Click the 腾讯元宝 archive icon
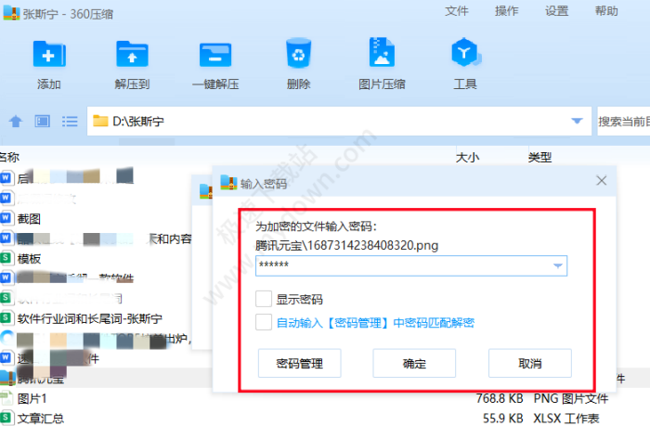The height and width of the screenshot is (426, 650). point(6,378)
